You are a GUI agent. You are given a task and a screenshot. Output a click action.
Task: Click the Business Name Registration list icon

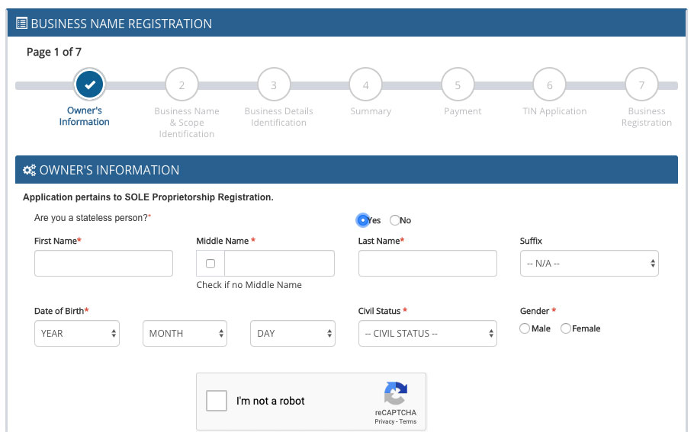point(21,23)
